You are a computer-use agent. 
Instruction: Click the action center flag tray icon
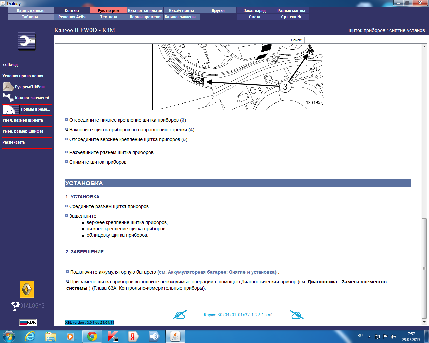pos(385,337)
